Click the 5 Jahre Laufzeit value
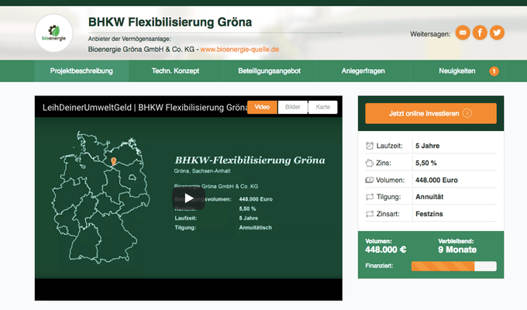Viewport: 527px width, 310px height. pyautogui.click(x=428, y=146)
